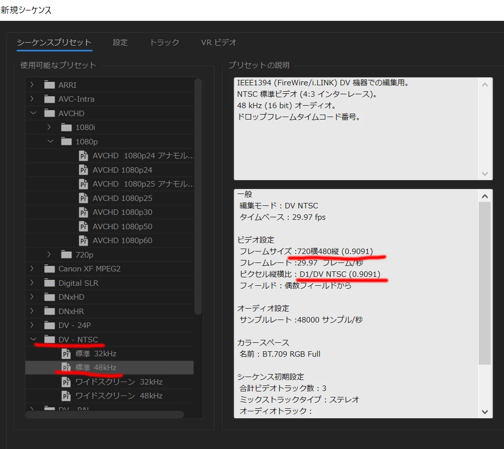
Task: Open the 設定 tab
Action: coord(120,43)
